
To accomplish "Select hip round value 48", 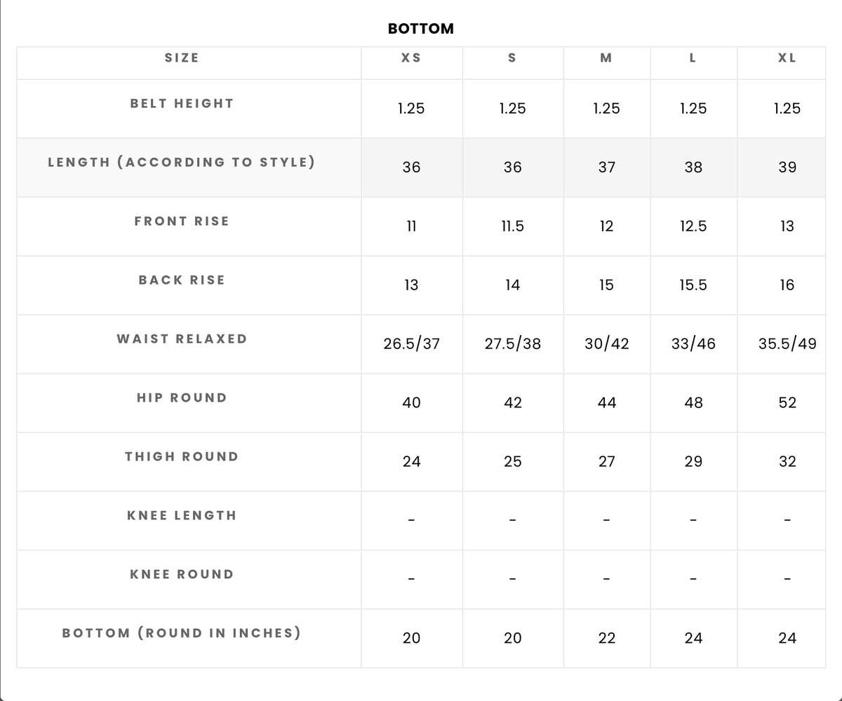I will (x=693, y=402).
